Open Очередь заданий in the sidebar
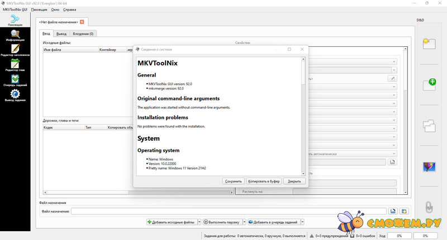 coord(15,80)
